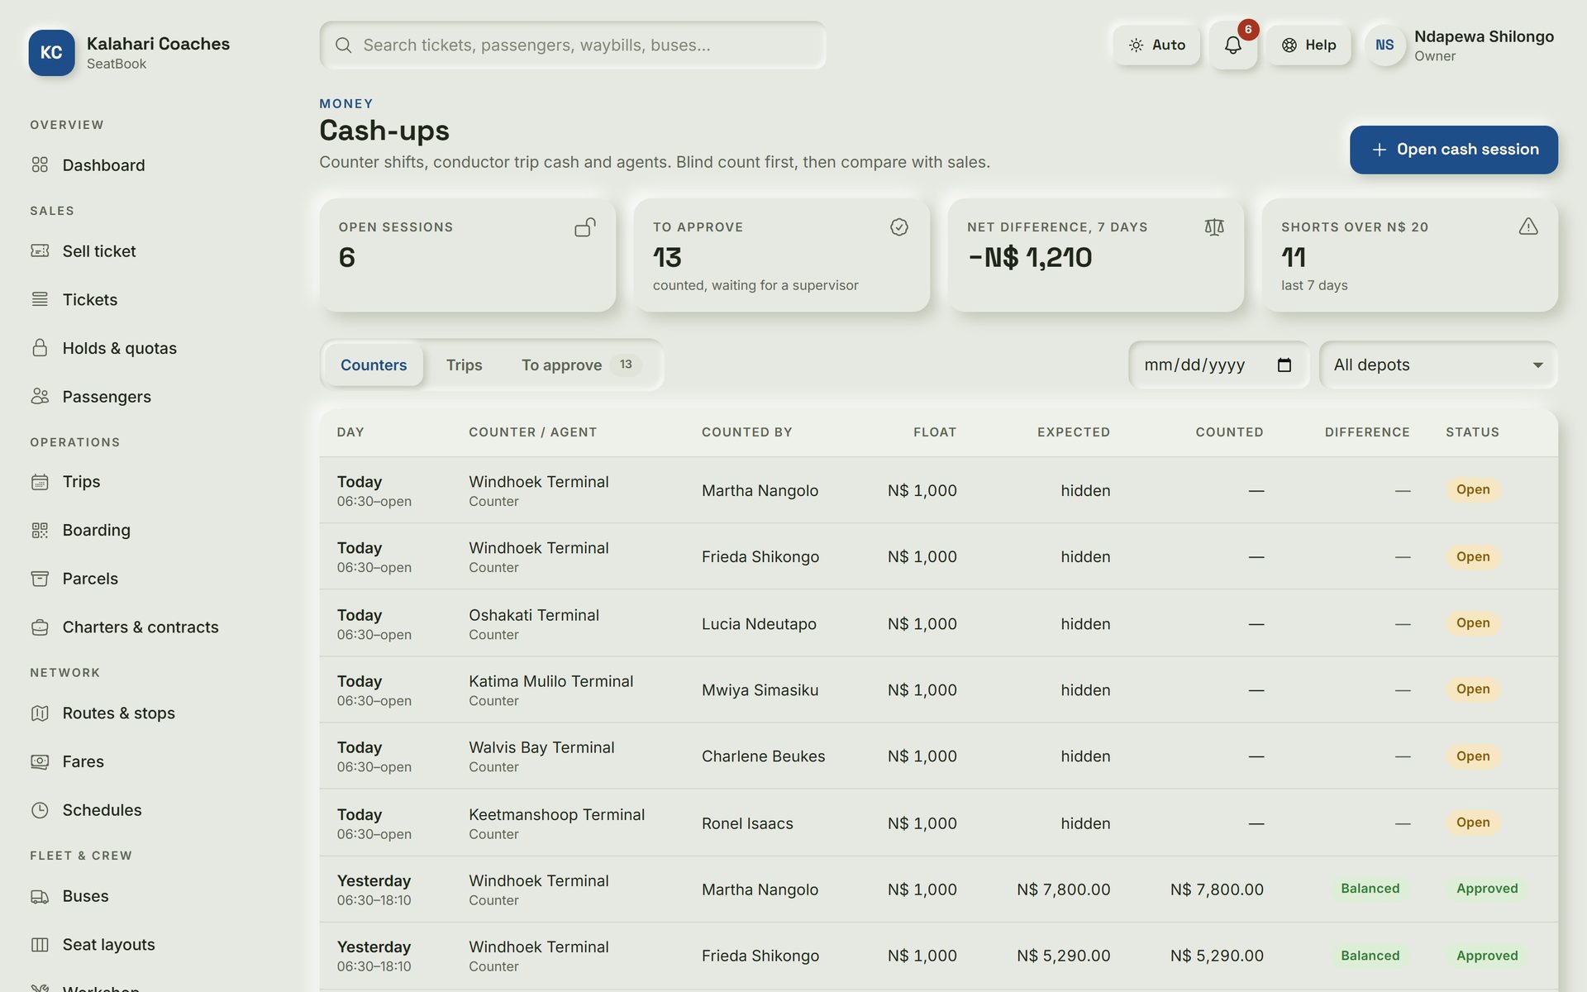
Task: Click Open cash session button
Action: [x=1454, y=150]
